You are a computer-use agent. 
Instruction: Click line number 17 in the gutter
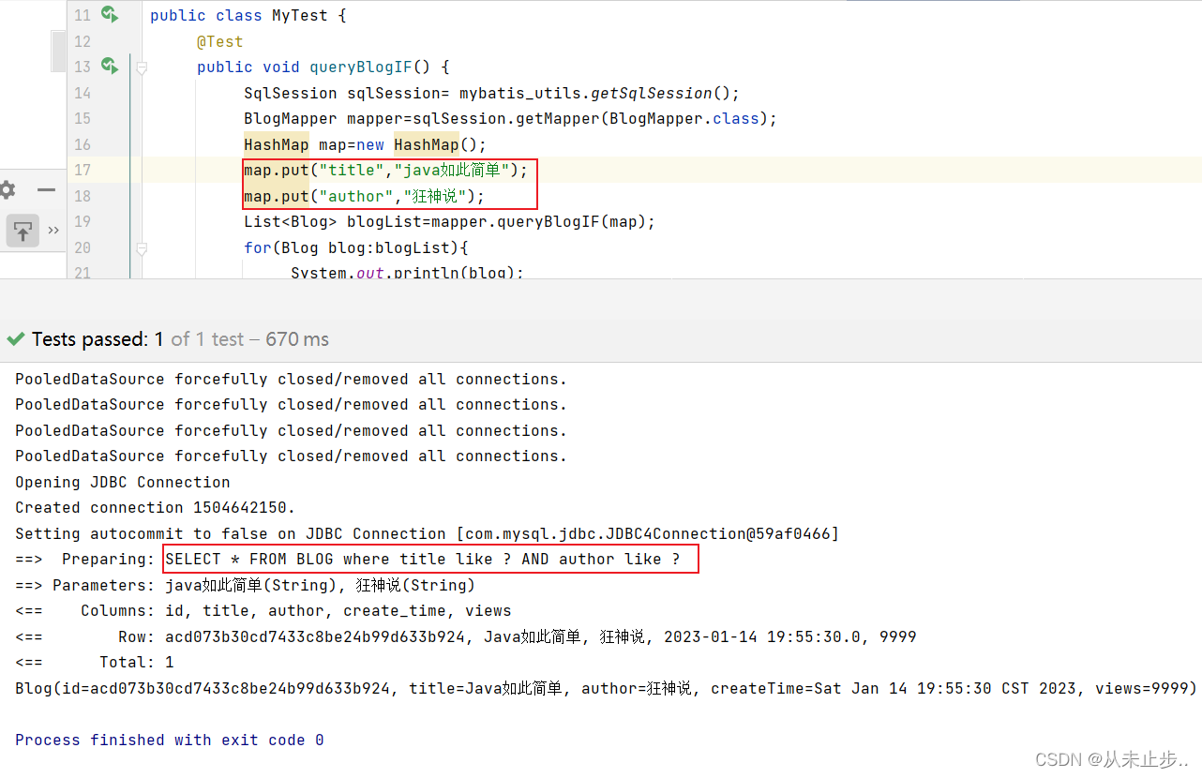pyautogui.click(x=83, y=170)
